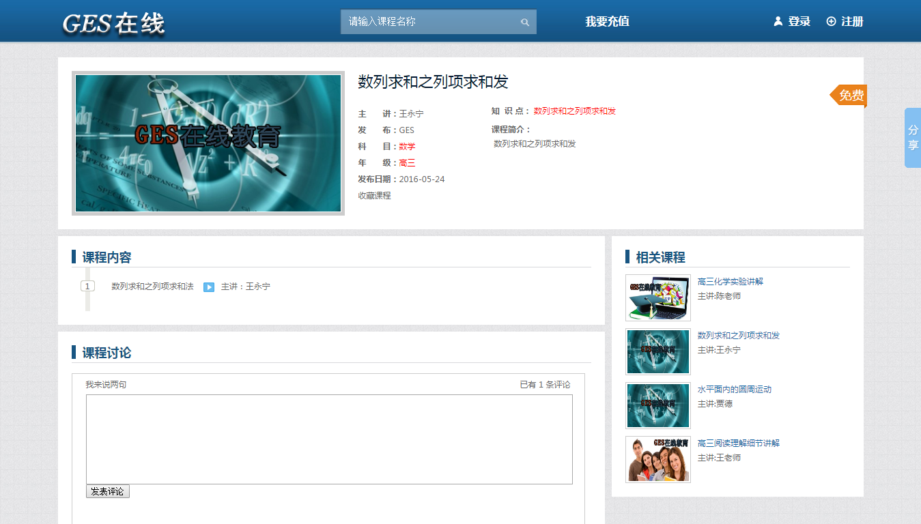This screenshot has height=524, width=921.
Task: Click the GES在线 logo
Action: click(113, 23)
